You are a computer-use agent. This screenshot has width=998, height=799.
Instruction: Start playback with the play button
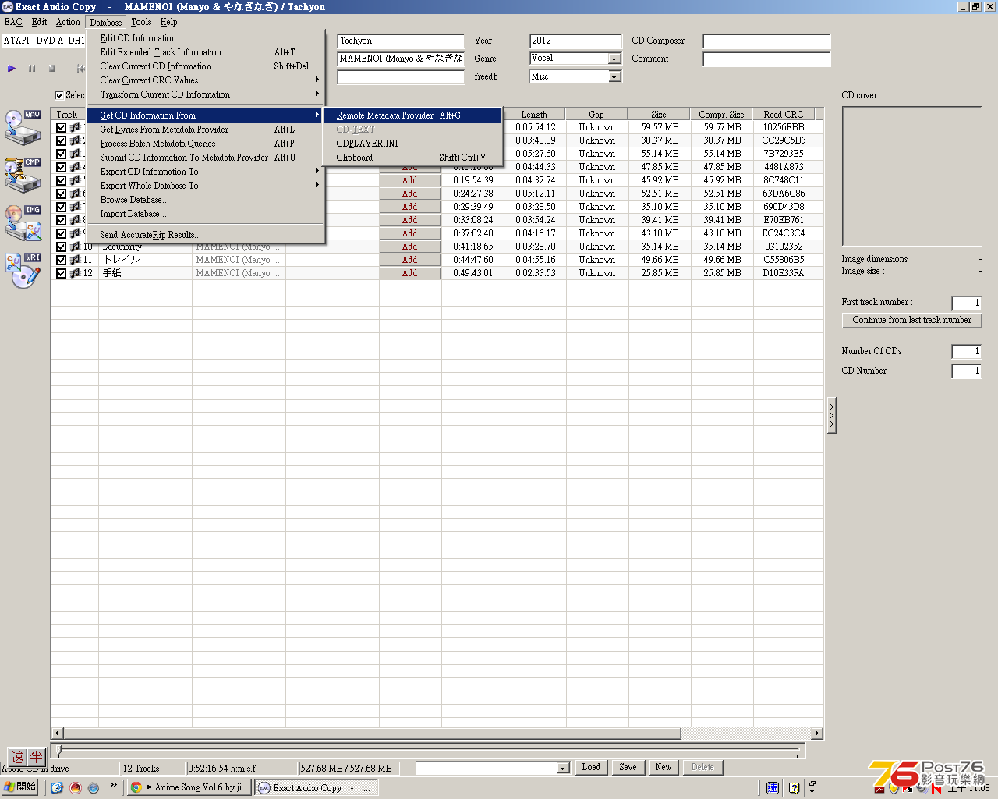[11, 69]
